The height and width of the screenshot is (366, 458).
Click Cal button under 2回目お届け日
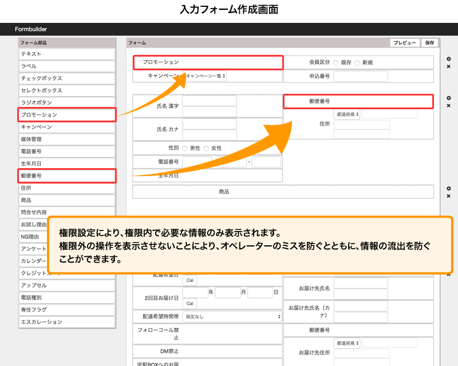tap(189, 303)
